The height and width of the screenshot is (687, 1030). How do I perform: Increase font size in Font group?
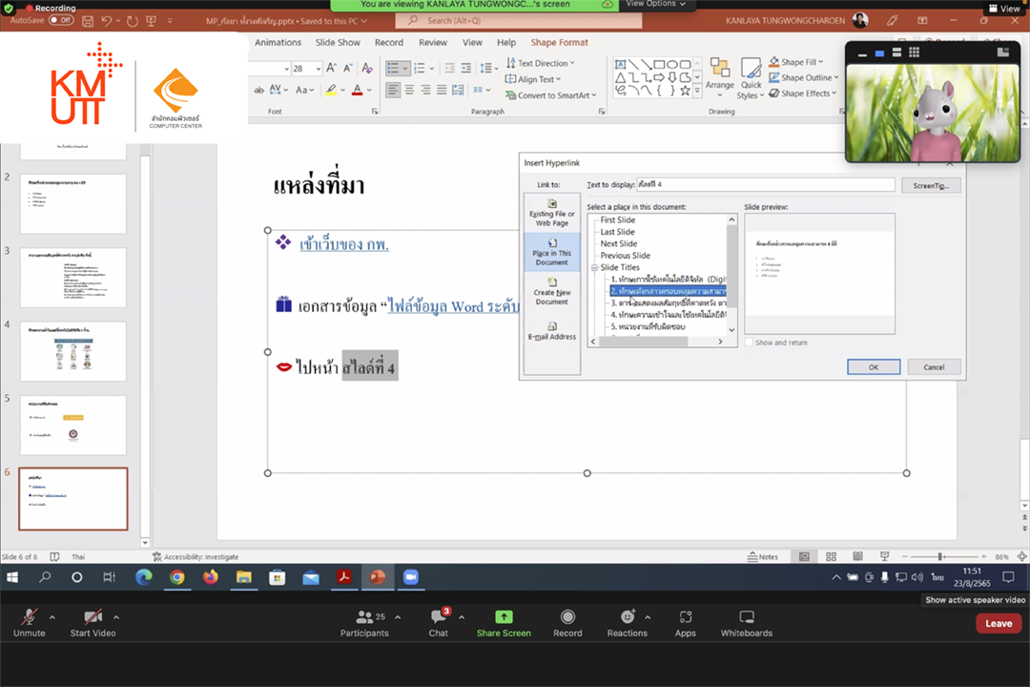(x=332, y=68)
